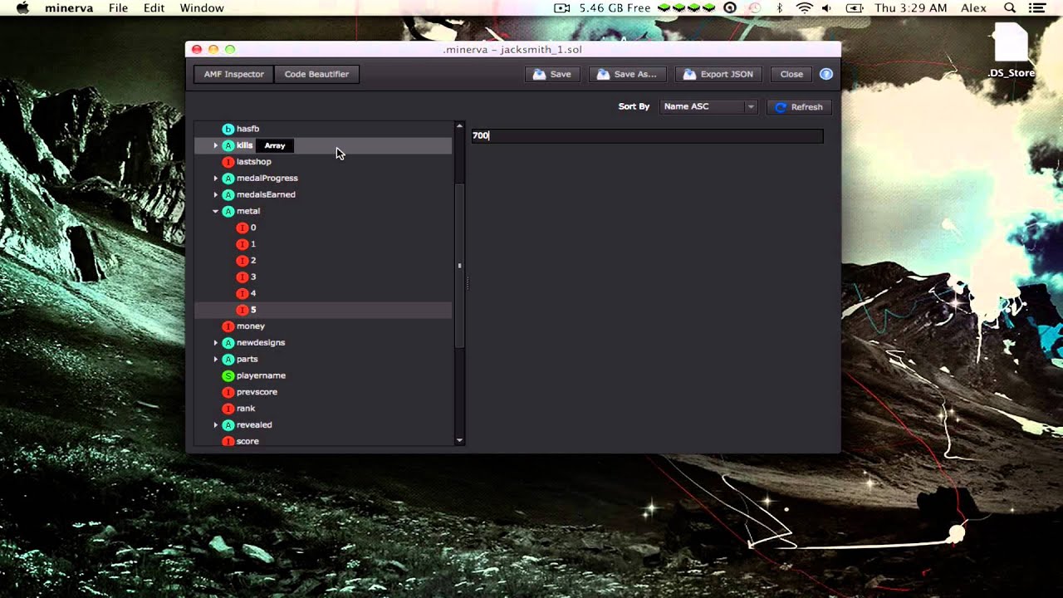
Task: Open the Window menu
Action: coord(202,7)
